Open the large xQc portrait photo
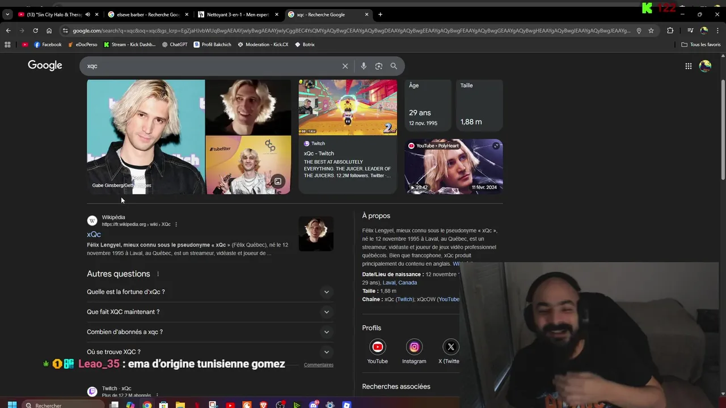 tap(146, 137)
